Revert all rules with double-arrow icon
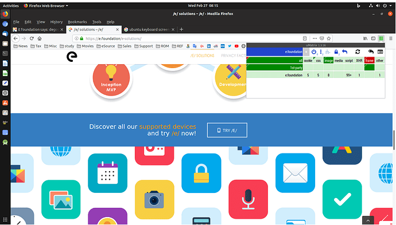Screen dimensions: 396x225 pyautogui.click(x=371, y=52)
